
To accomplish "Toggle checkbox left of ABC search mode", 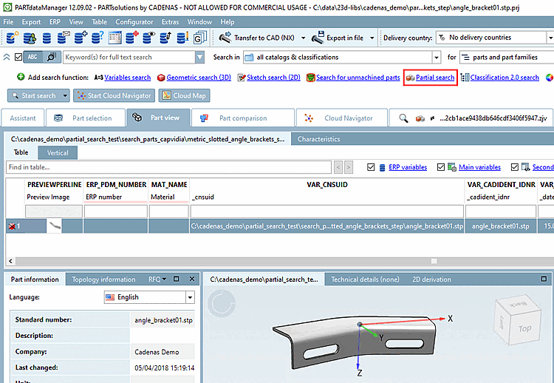I will coord(18,57).
